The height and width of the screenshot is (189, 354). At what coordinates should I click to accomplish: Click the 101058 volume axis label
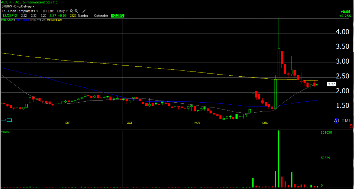click(326, 133)
